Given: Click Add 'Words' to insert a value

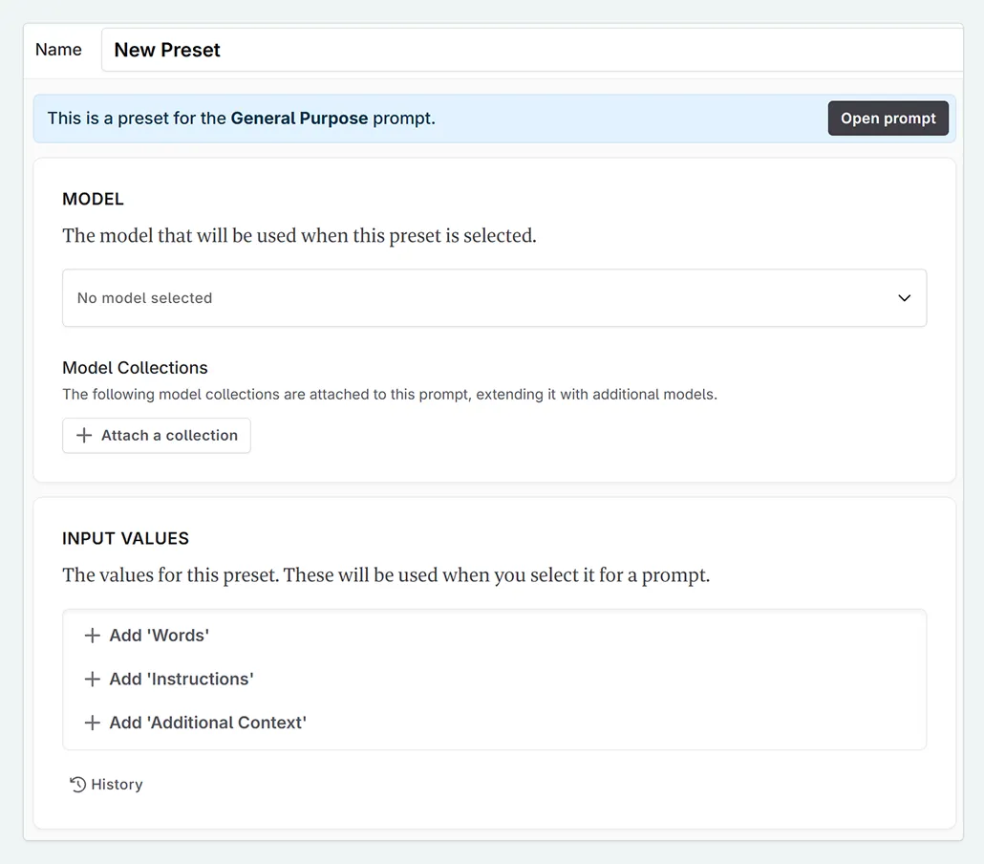Looking at the screenshot, I should coord(157,635).
